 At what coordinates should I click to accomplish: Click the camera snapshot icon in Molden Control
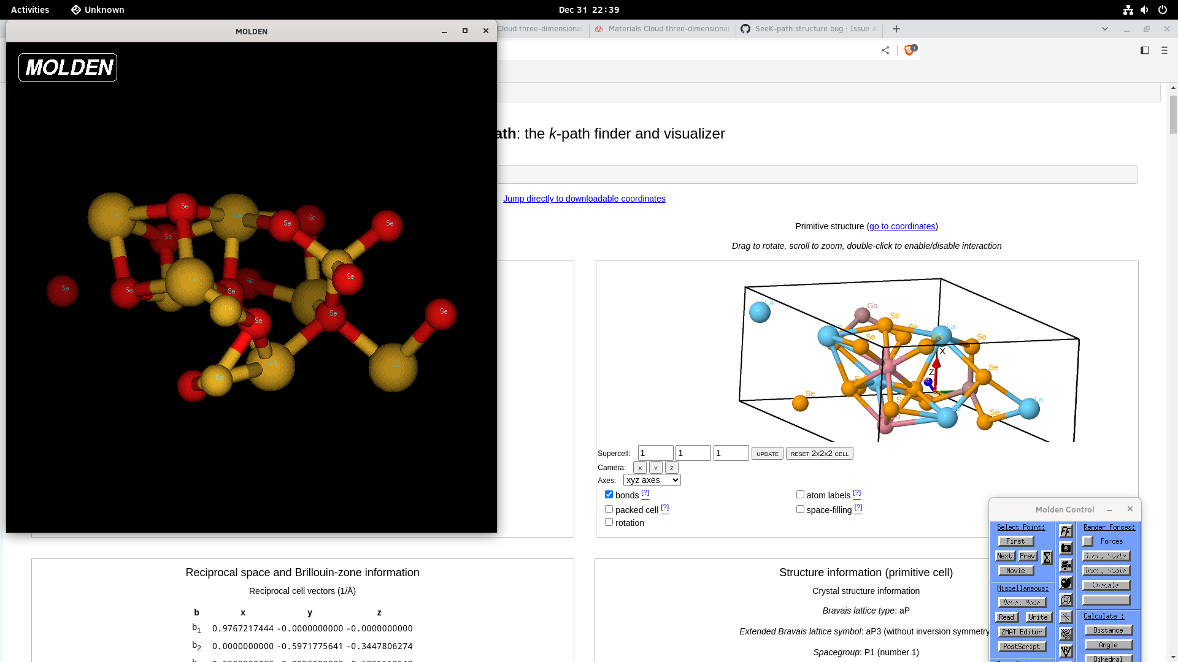point(1066,548)
